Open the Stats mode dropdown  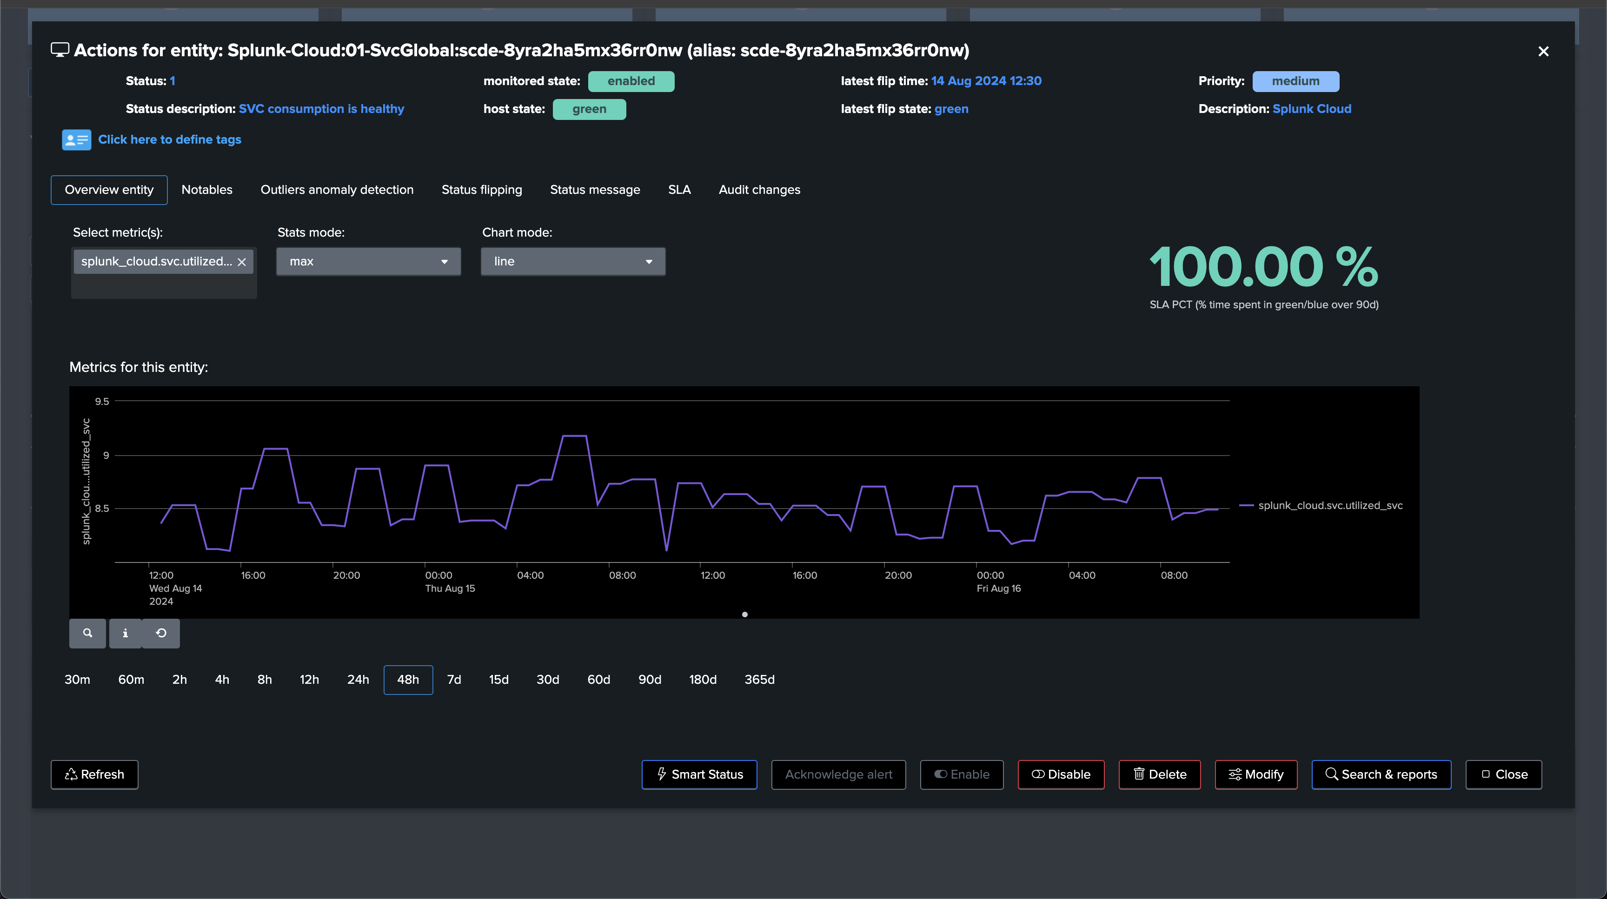coord(369,261)
